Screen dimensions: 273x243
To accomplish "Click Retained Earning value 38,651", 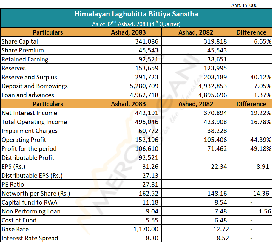I will 217,59.
